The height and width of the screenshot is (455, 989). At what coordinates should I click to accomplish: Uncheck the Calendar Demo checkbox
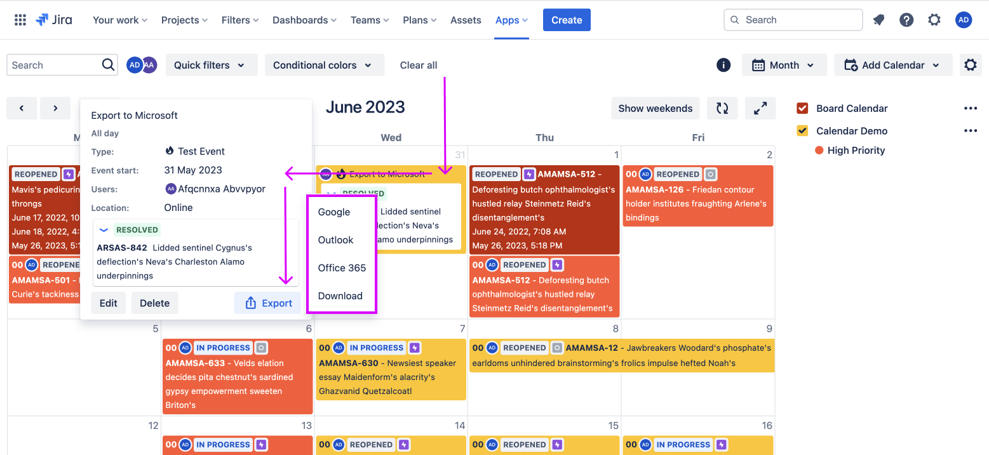point(802,131)
